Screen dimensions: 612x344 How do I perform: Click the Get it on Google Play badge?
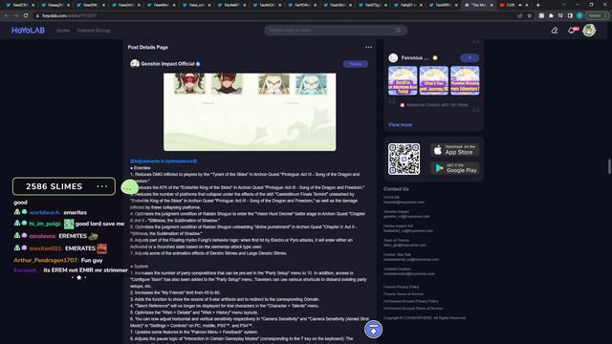tap(455, 168)
